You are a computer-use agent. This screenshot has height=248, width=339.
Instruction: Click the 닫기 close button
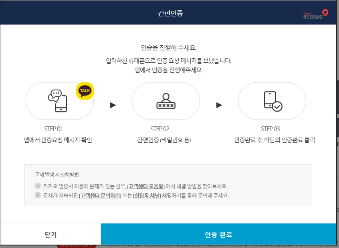pos(50,235)
